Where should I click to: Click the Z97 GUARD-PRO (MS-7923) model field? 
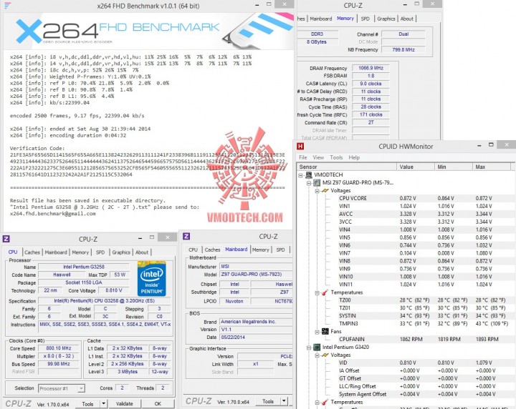tap(257, 274)
